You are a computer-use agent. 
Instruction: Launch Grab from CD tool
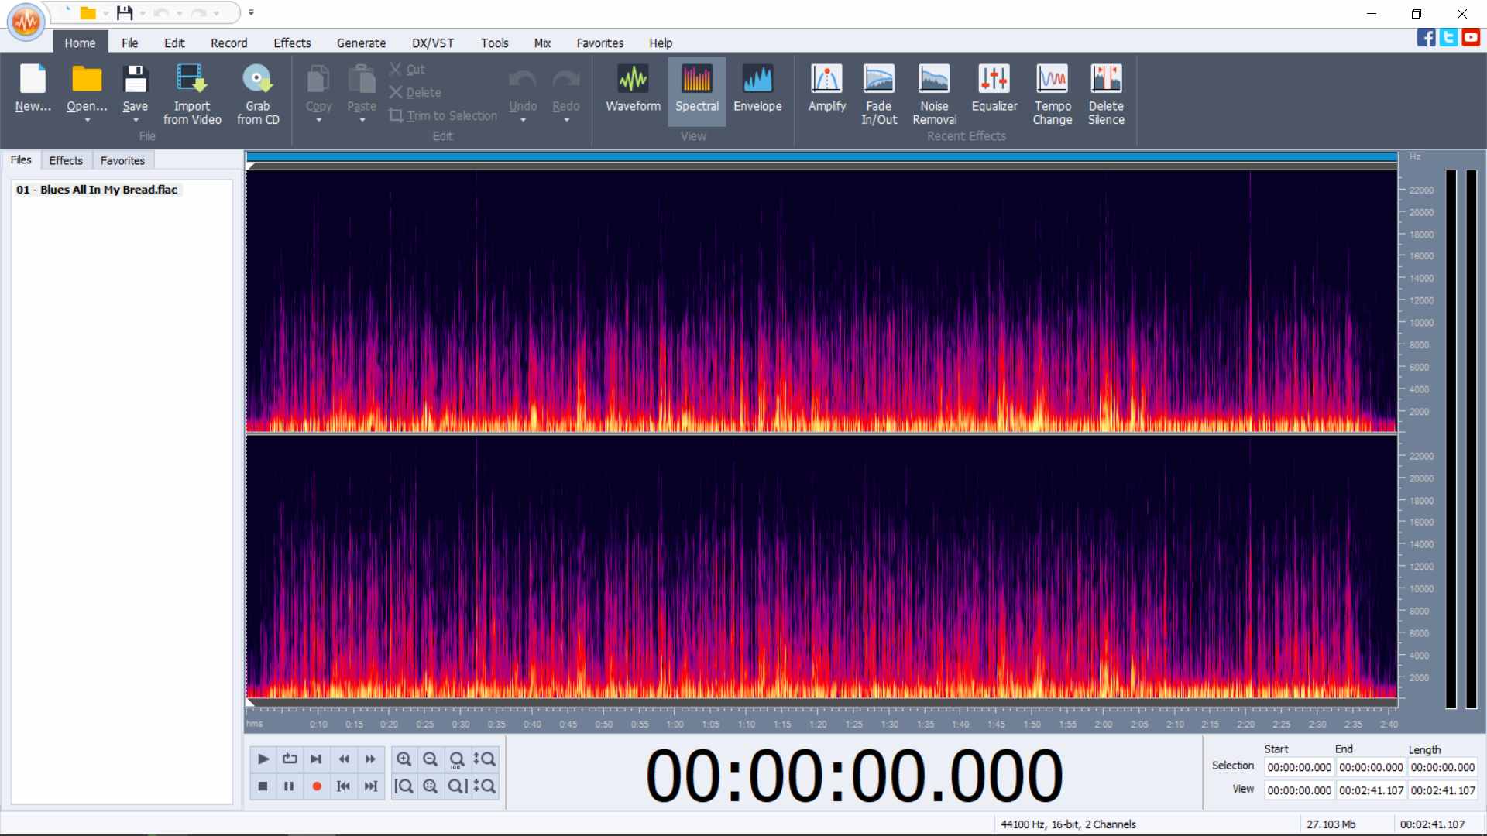pyautogui.click(x=258, y=94)
